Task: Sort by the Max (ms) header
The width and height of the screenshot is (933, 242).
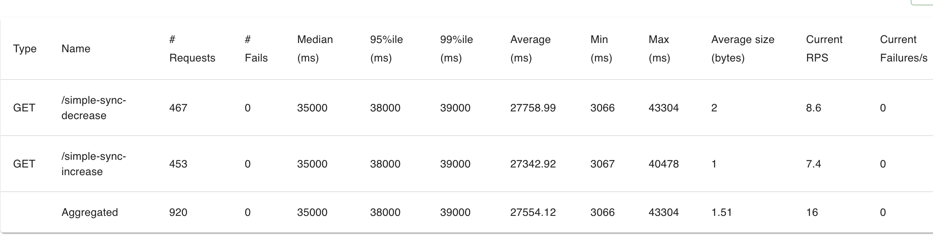Action: point(659,49)
